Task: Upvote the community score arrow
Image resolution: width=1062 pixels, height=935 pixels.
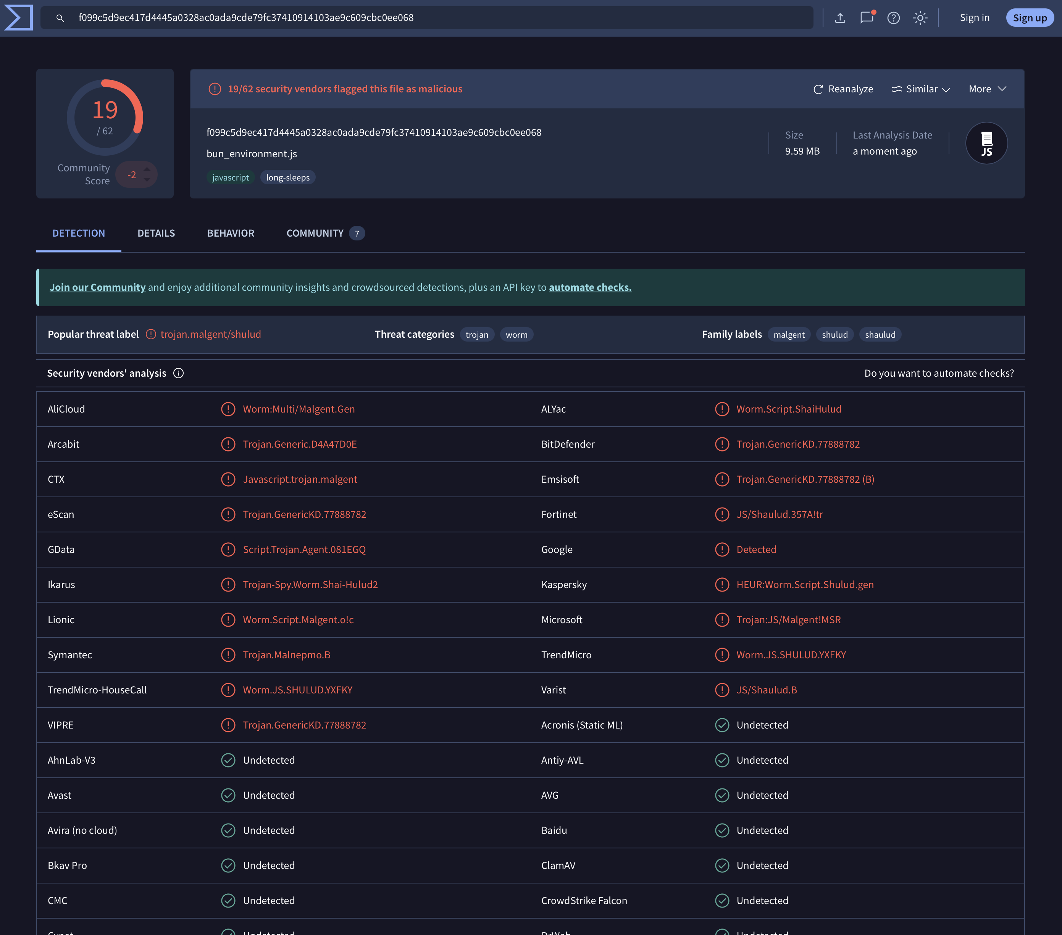Action: [147, 169]
